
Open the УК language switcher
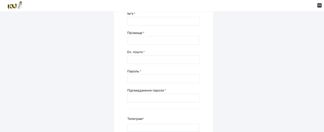click(319, 5)
